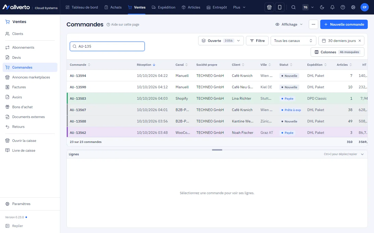The height and width of the screenshot is (233, 374).
Task: Open the Colonnes chooser
Action: pyautogui.click(x=337, y=52)
